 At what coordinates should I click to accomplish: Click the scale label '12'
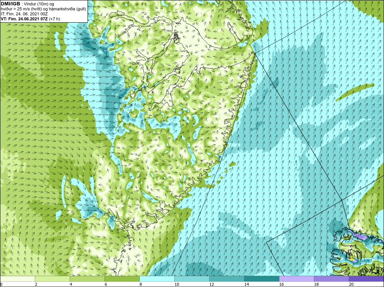pos(212,284)
